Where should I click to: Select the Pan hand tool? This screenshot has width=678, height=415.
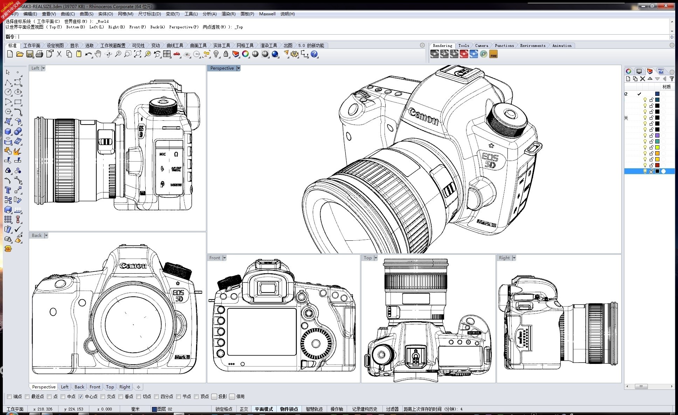point(98,54)
